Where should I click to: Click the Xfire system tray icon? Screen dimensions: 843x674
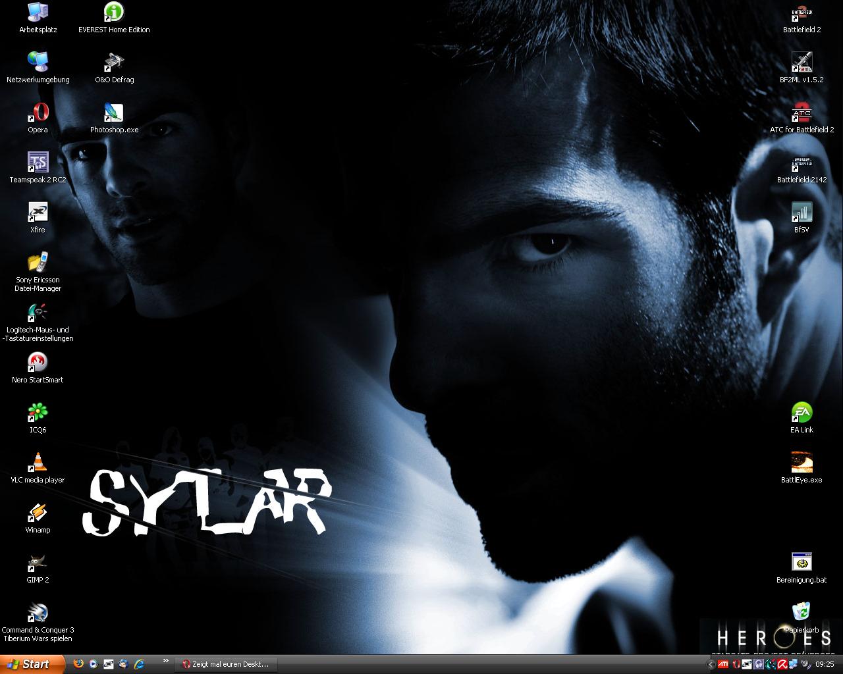coord(747,664)
